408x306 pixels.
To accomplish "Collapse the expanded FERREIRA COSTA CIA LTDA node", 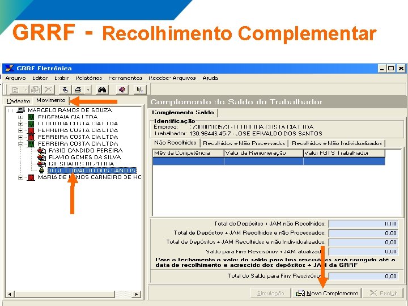I will [x=20, y=144].
